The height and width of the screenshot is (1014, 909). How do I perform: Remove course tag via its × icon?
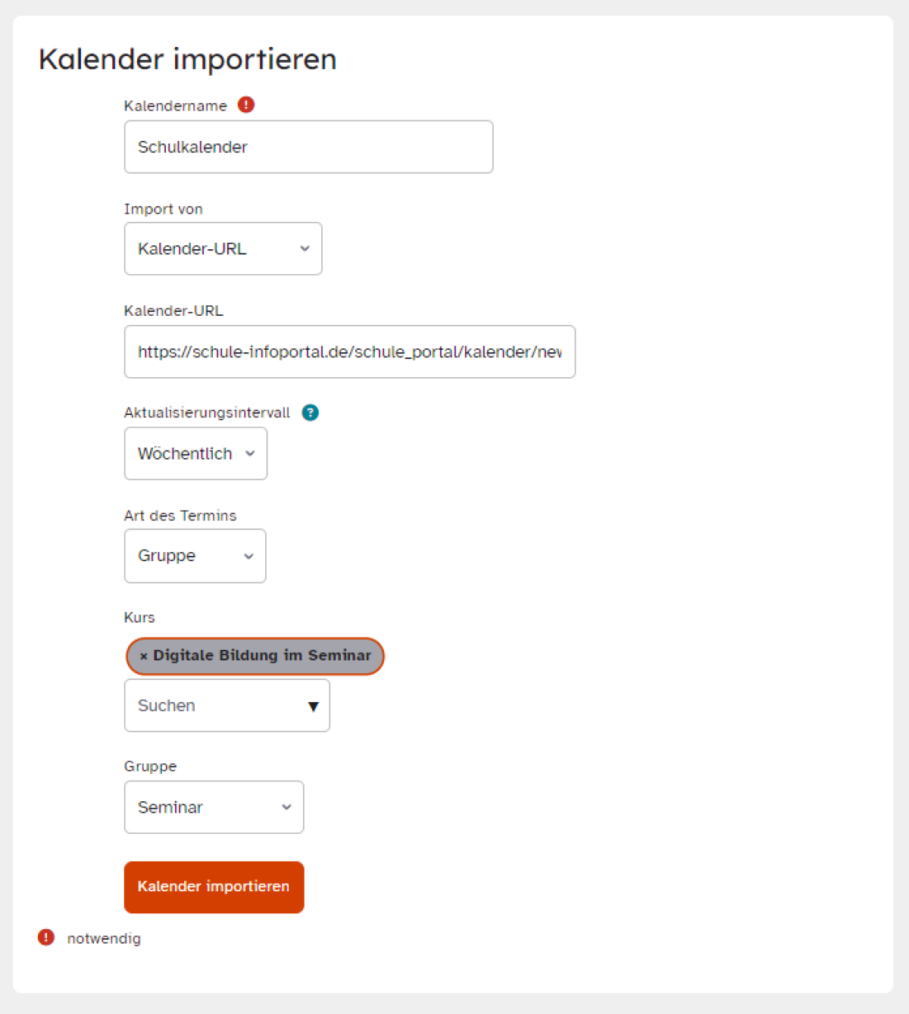(x=143, y=656)
